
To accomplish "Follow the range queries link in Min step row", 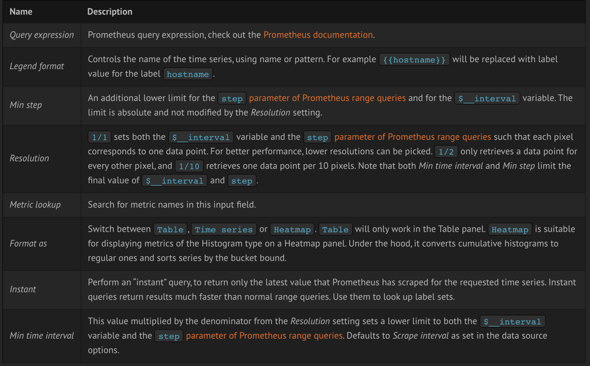I will point(327,98).
